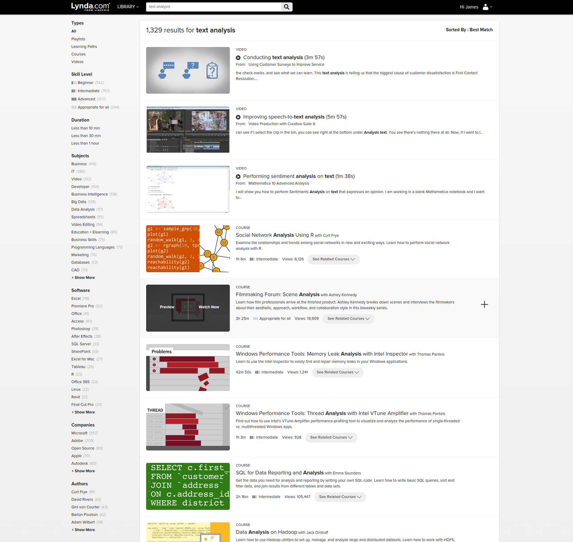Screen dimensions: 573x542
Task: Filter by author Curt Frye
Action: 80,492
